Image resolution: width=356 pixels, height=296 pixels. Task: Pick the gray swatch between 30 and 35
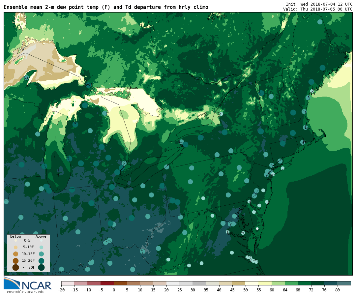pyautogui.click(x=199, y=283)
